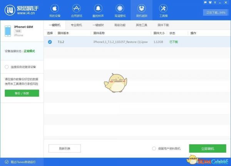Image resolution: width=231 pixels, height=166 pixels.
Task: Click the iPhone device thumbnail icon
Action: [x=8, y=31]
